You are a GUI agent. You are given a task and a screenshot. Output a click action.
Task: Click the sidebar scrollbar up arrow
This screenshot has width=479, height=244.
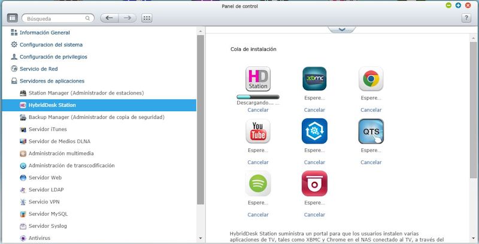201,32
